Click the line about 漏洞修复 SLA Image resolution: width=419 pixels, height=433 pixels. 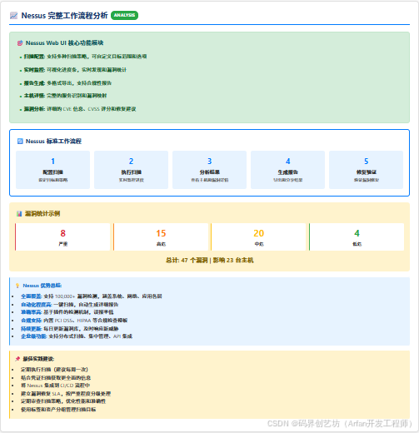tap(66, 394)
